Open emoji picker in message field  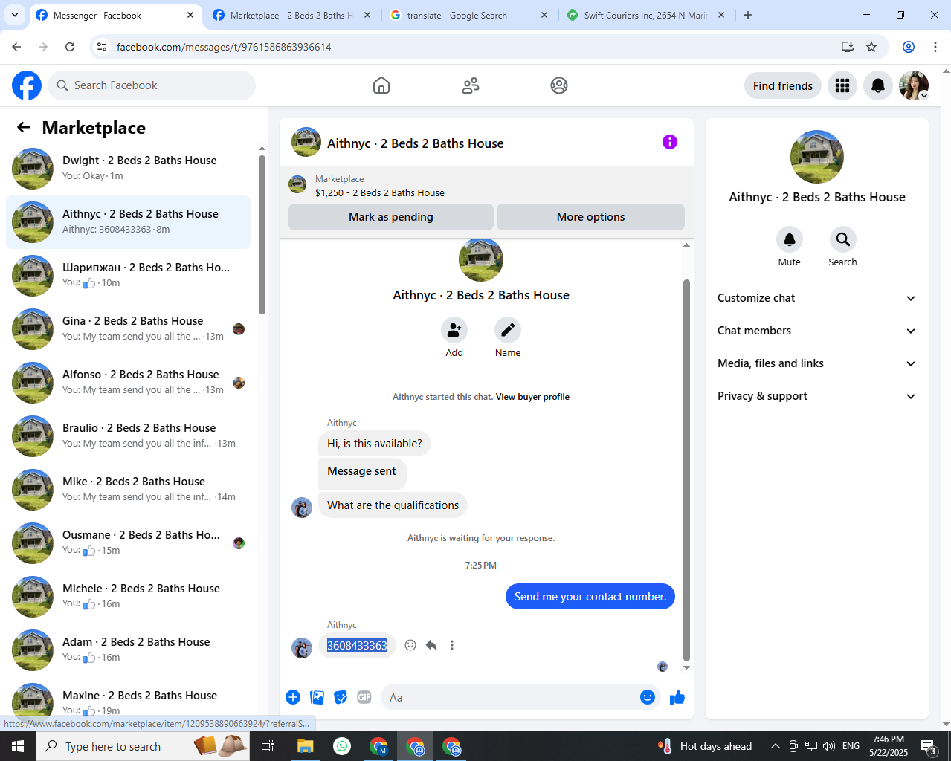point(648,697)
